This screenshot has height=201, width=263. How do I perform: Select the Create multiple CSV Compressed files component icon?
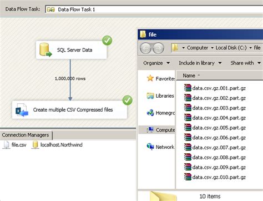(22, 110)
